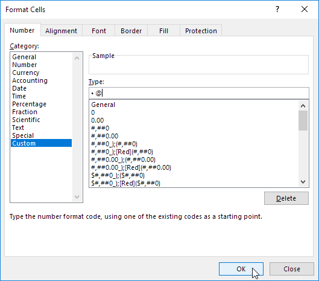
Task: Click the Help question mark icon
Action: click(277, 9)
